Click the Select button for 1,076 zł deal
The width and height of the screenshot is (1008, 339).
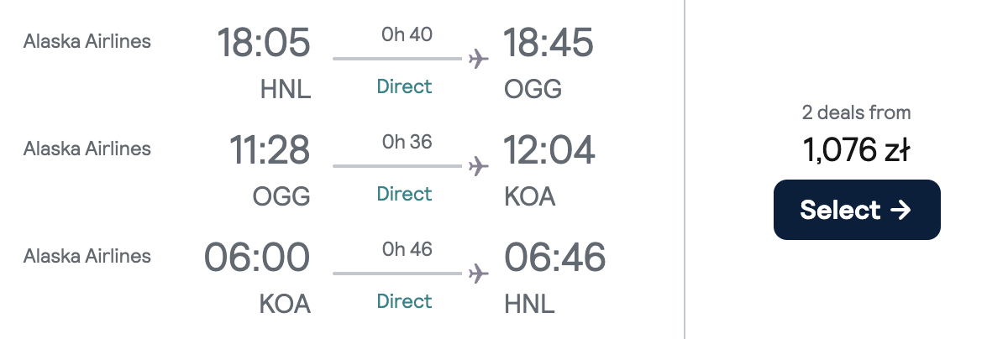(857, 210)
